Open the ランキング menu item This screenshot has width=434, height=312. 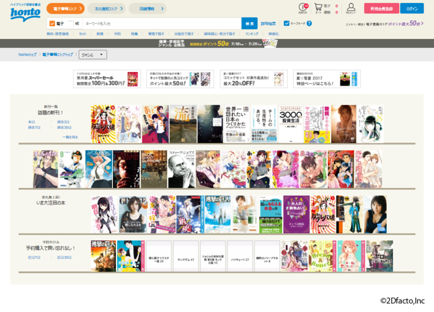point(252,33)
